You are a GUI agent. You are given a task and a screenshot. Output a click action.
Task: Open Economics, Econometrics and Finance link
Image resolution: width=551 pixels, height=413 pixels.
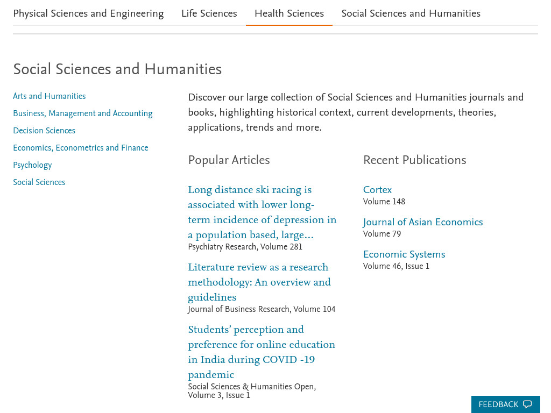[81, 148]
